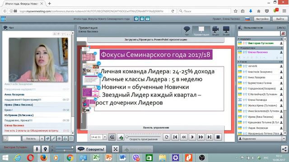Click the Выйти logout button
This screenshot has width=289, height=162.
coord(280,19)
